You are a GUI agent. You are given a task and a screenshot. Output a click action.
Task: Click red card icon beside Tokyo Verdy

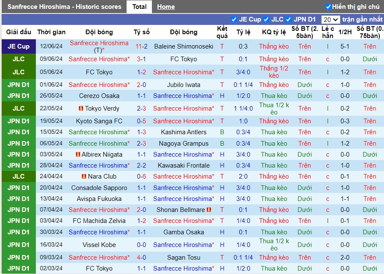tap(81, 108)
